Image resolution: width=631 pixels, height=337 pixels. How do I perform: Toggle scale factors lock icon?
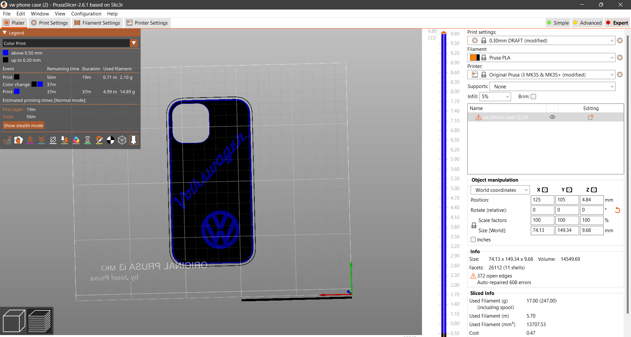click(x=474, y=225)
